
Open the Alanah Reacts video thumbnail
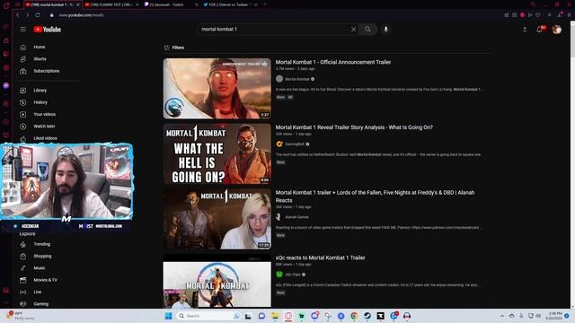(x=217, y=219)
